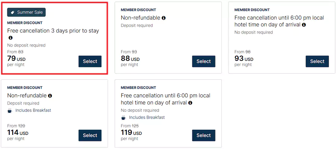The height and width of the screenshot is (149, 336).
Task: Select the 88 USD non-refundable rate
Action: (x=203, y=61)
